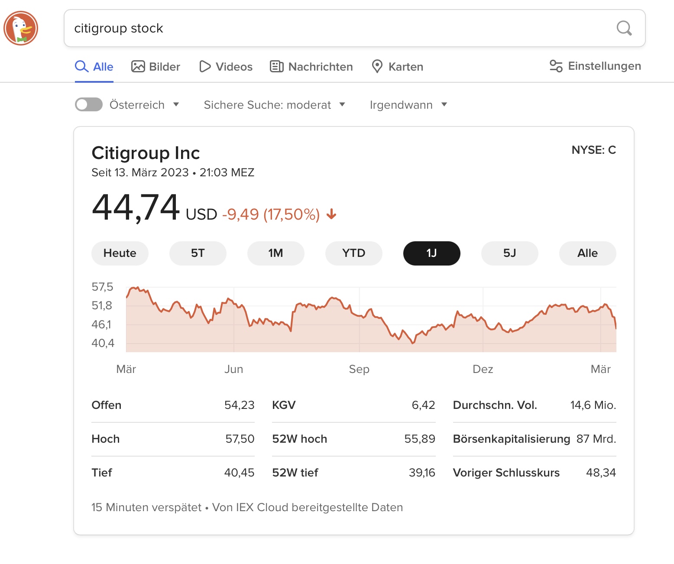Click the magnifier search submit icon
This screenshot has height=564, width=674.
[x=624, y=28]
